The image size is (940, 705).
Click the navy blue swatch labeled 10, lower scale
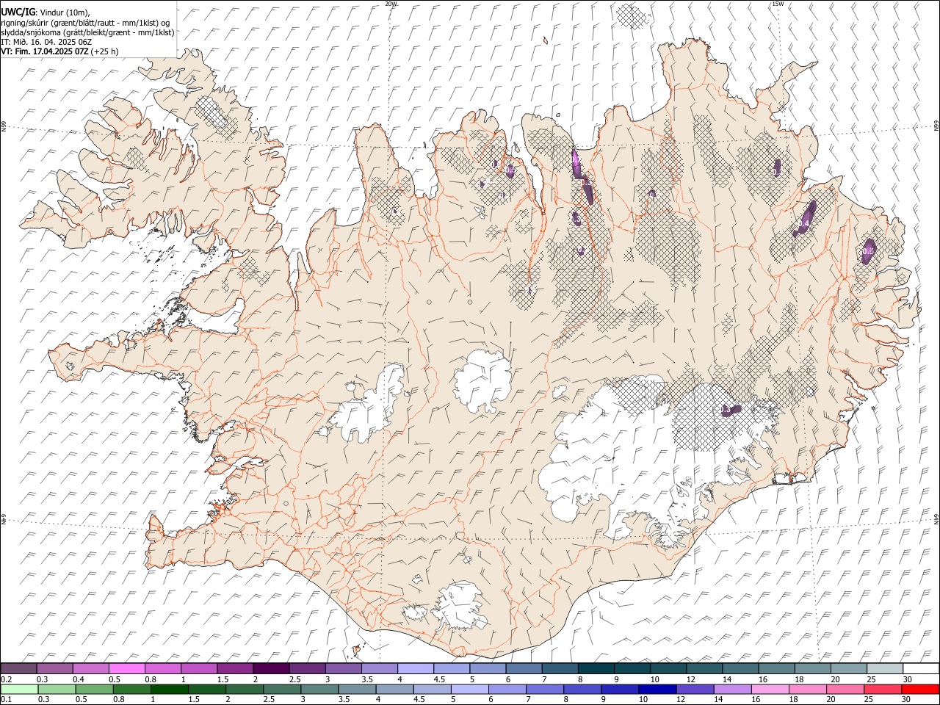(x=657, y=689)
